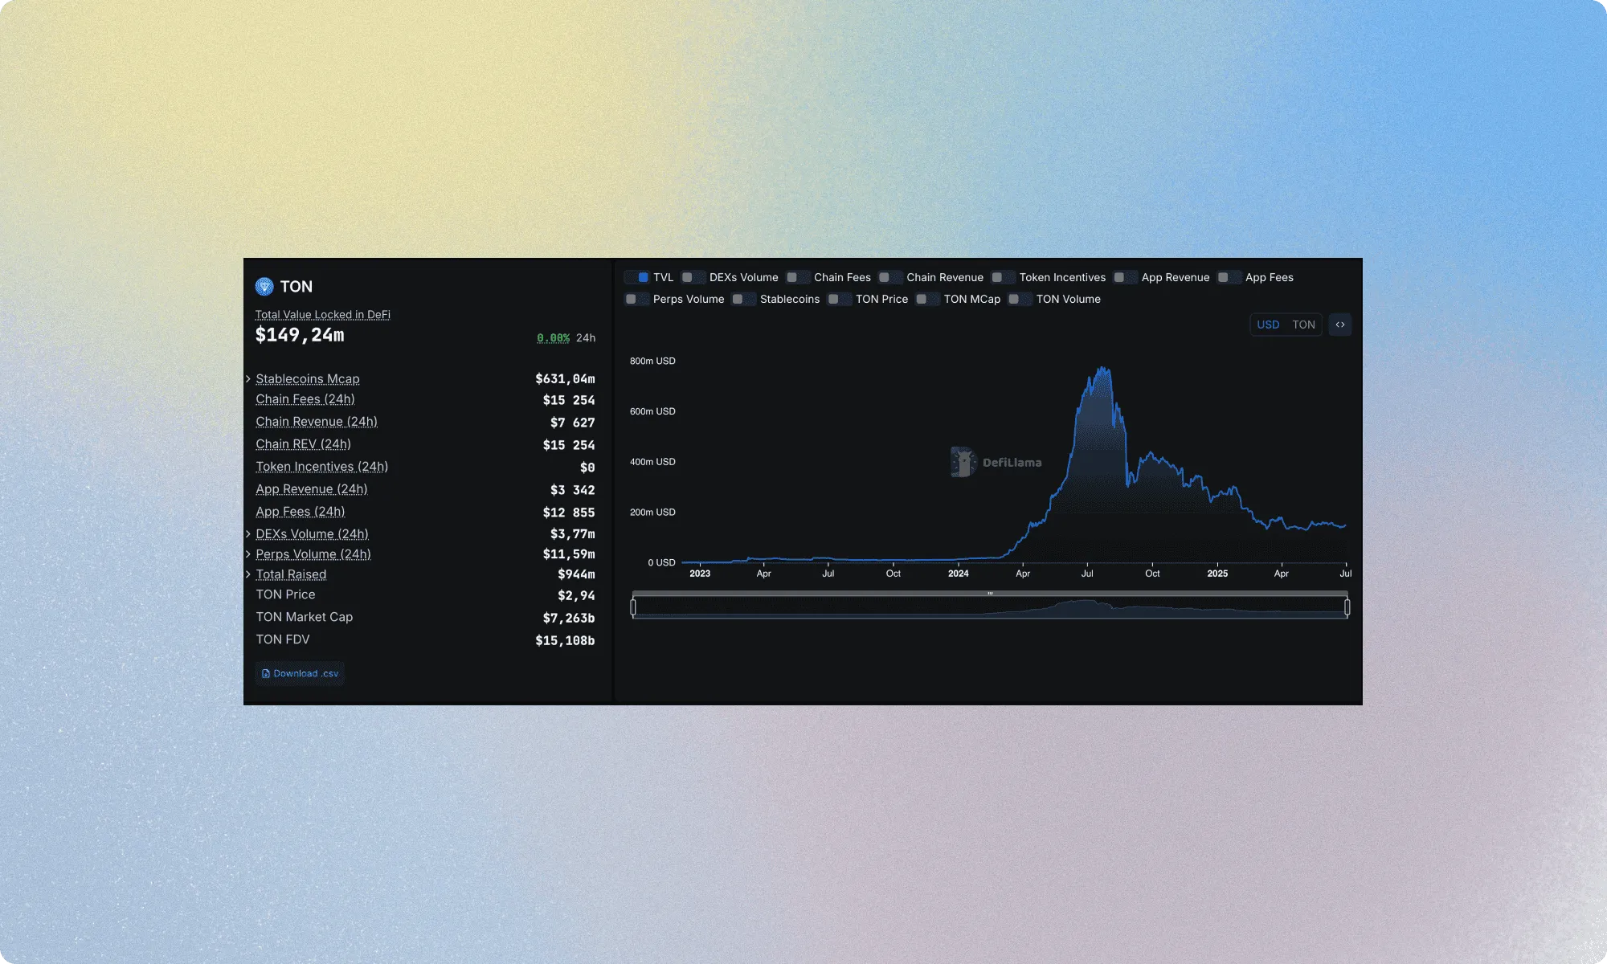Turn on the Chain Revenue toggle

pos(890,277)
